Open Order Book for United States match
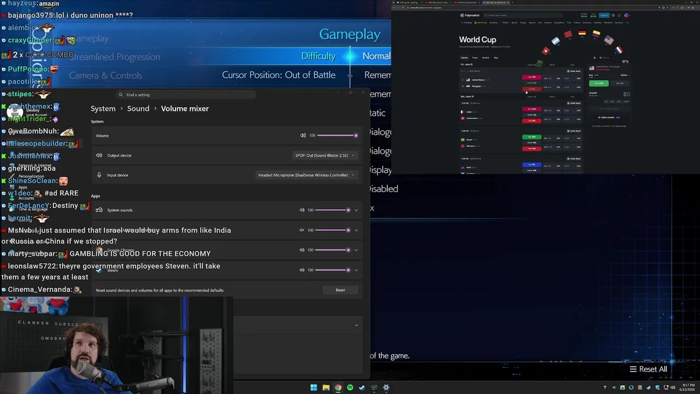This screenshot has height=394, width=700. 574,71
